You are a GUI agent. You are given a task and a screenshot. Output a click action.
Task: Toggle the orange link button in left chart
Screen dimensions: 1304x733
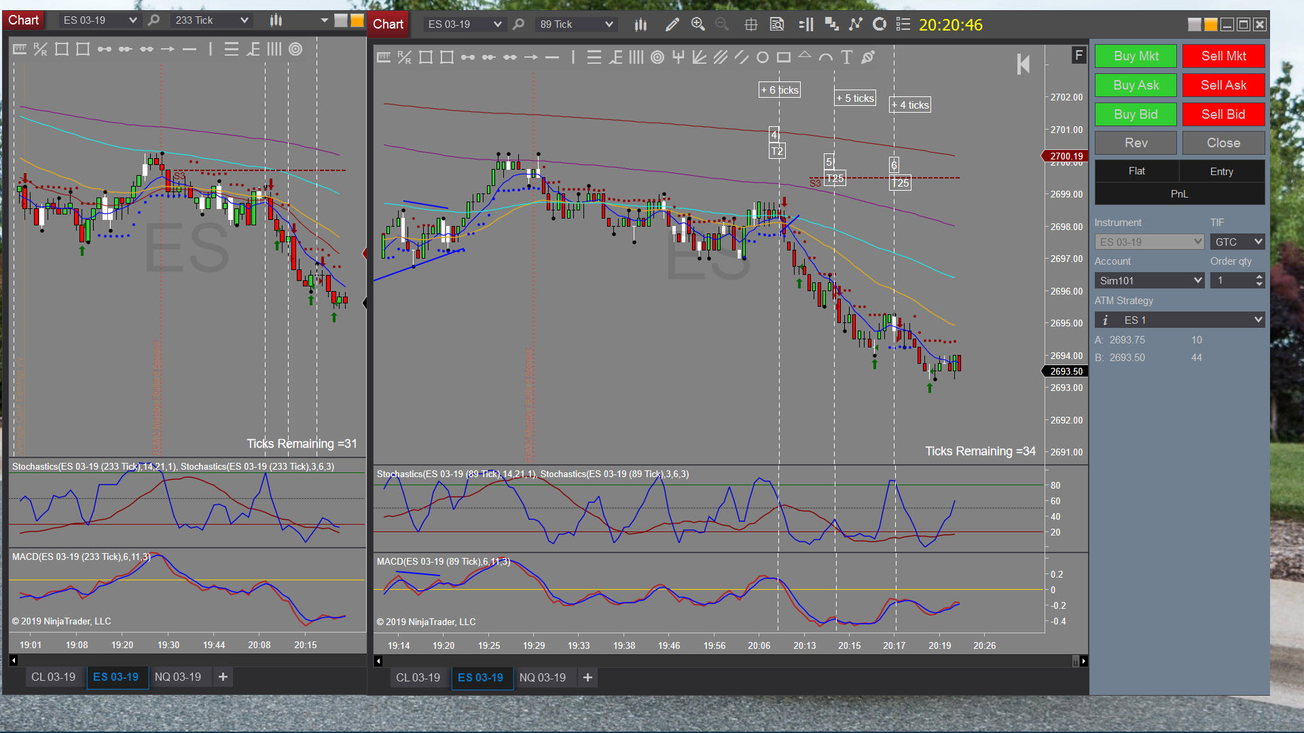[357, 20]
